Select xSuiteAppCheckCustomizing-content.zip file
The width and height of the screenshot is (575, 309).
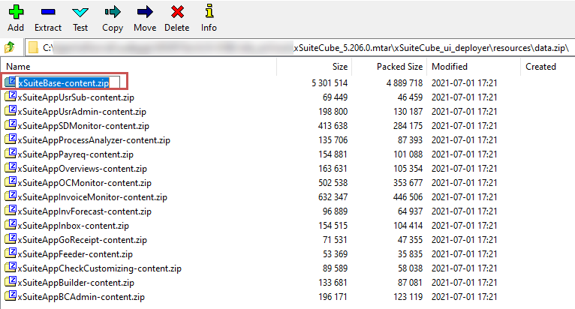[99, 268]
